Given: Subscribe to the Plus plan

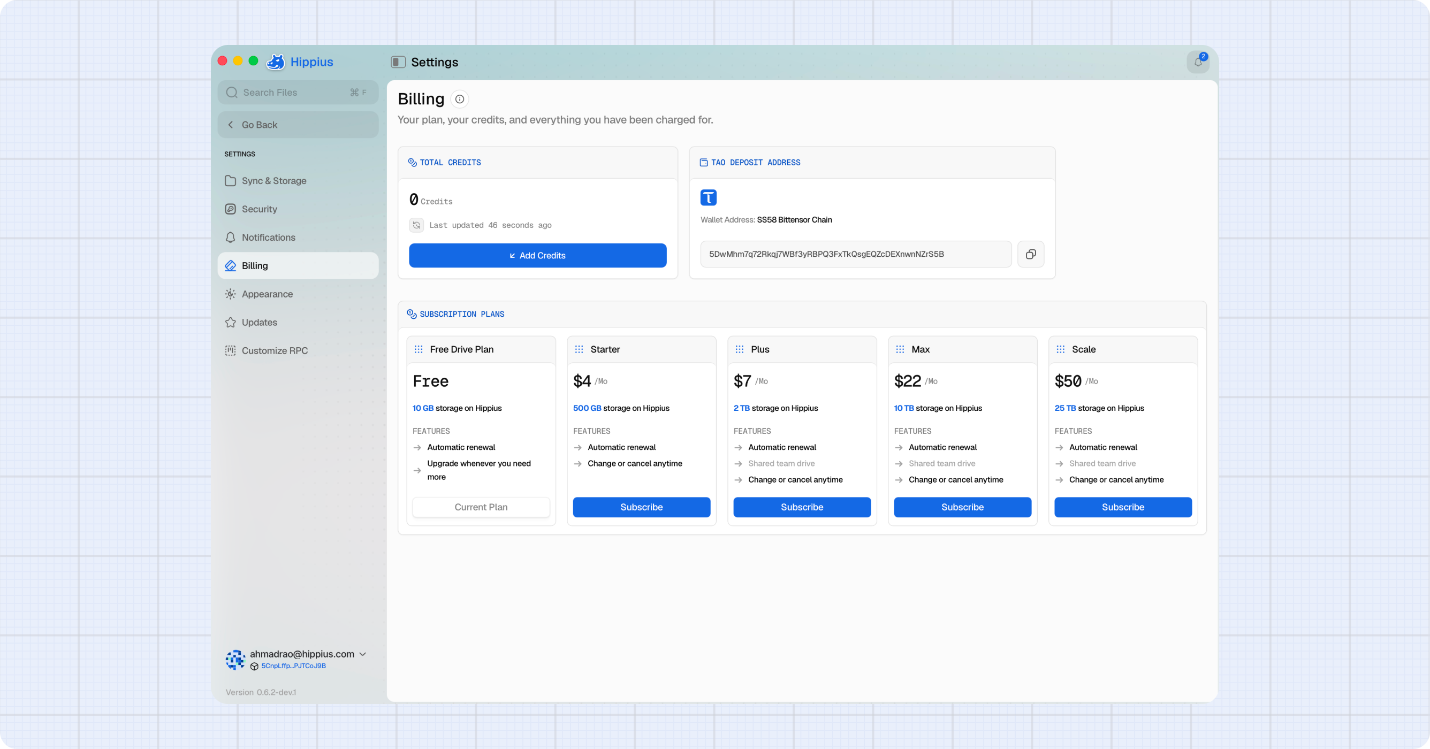Looking at the screenshot, I should (x=802, y=507).
